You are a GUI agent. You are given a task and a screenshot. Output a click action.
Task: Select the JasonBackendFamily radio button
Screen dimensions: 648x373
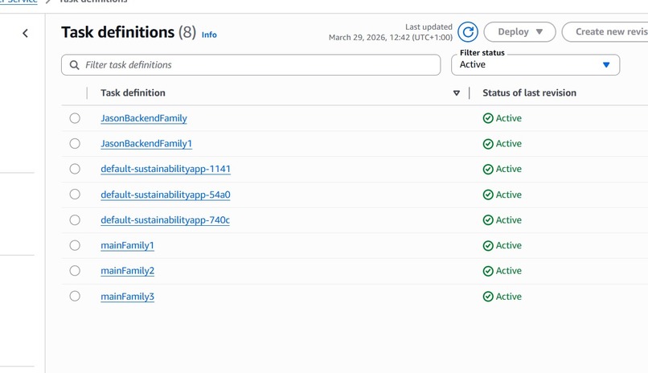(x=75, y=118)
